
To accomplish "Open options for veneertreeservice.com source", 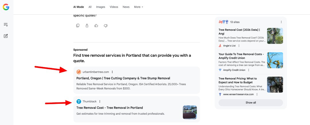I will pos(257,94).
